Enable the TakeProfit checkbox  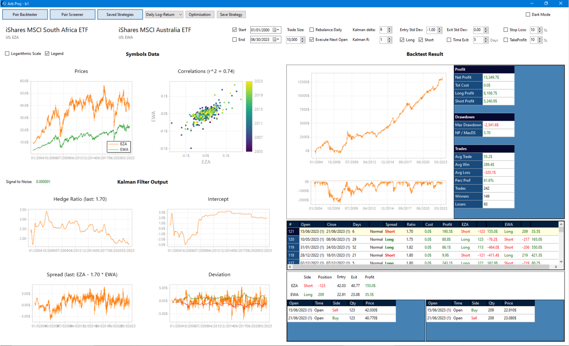pos(506,40)
